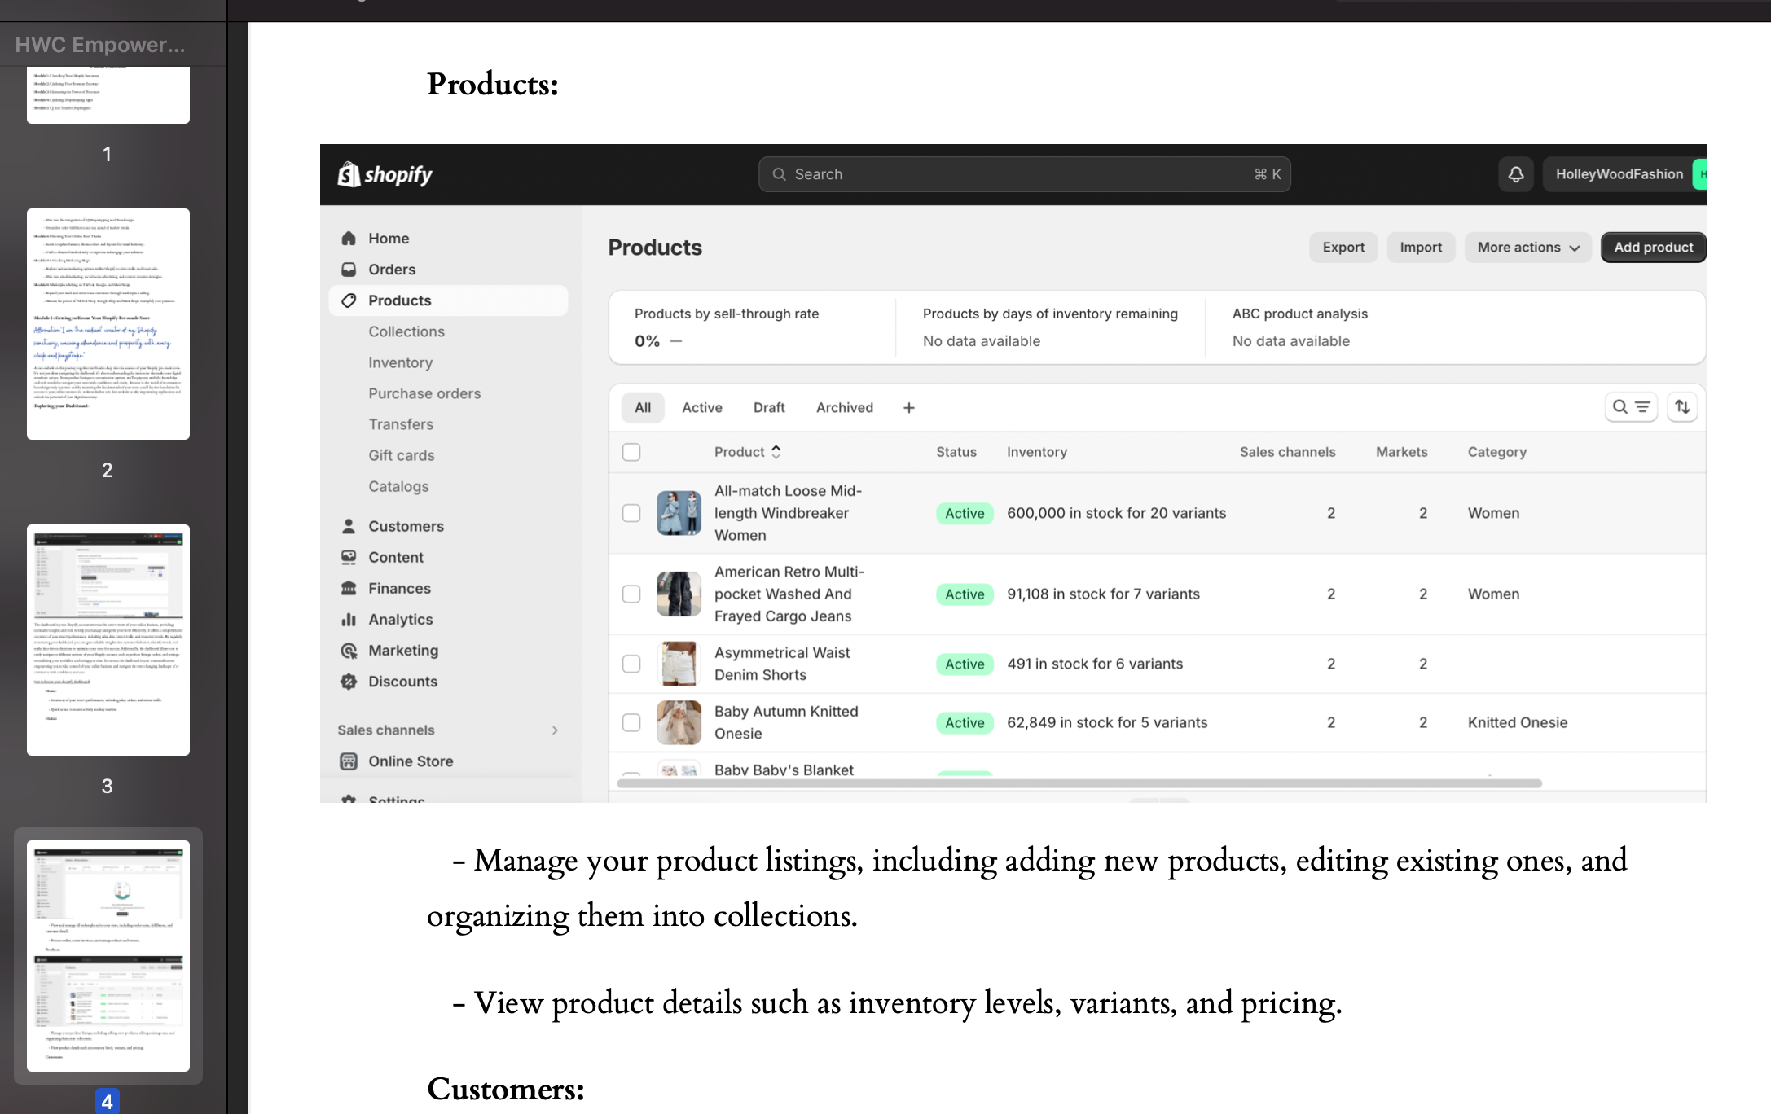Screen dimensions: 1771x1114
Task: Click the Export button
Action: click(x=1343, y=248)
